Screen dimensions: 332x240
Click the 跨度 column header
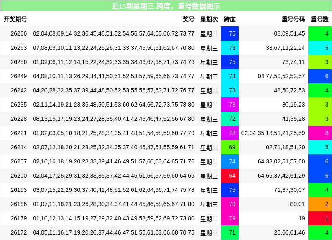(x=230, y=19)
